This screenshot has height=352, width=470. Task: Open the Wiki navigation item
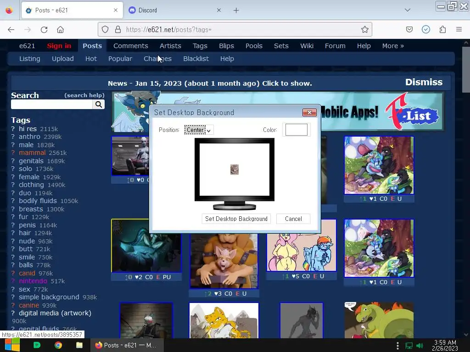coord(307,46)
